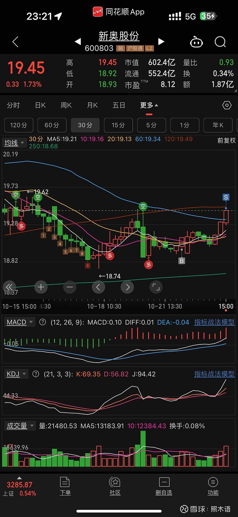Return to 同花顺 App via status bar
238x517 pixels.
(119, 12)
